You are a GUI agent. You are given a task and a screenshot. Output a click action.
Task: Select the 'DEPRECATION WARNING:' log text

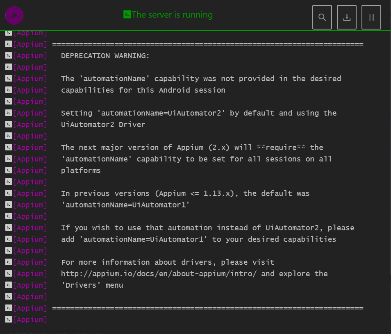(x=105, y=56)
